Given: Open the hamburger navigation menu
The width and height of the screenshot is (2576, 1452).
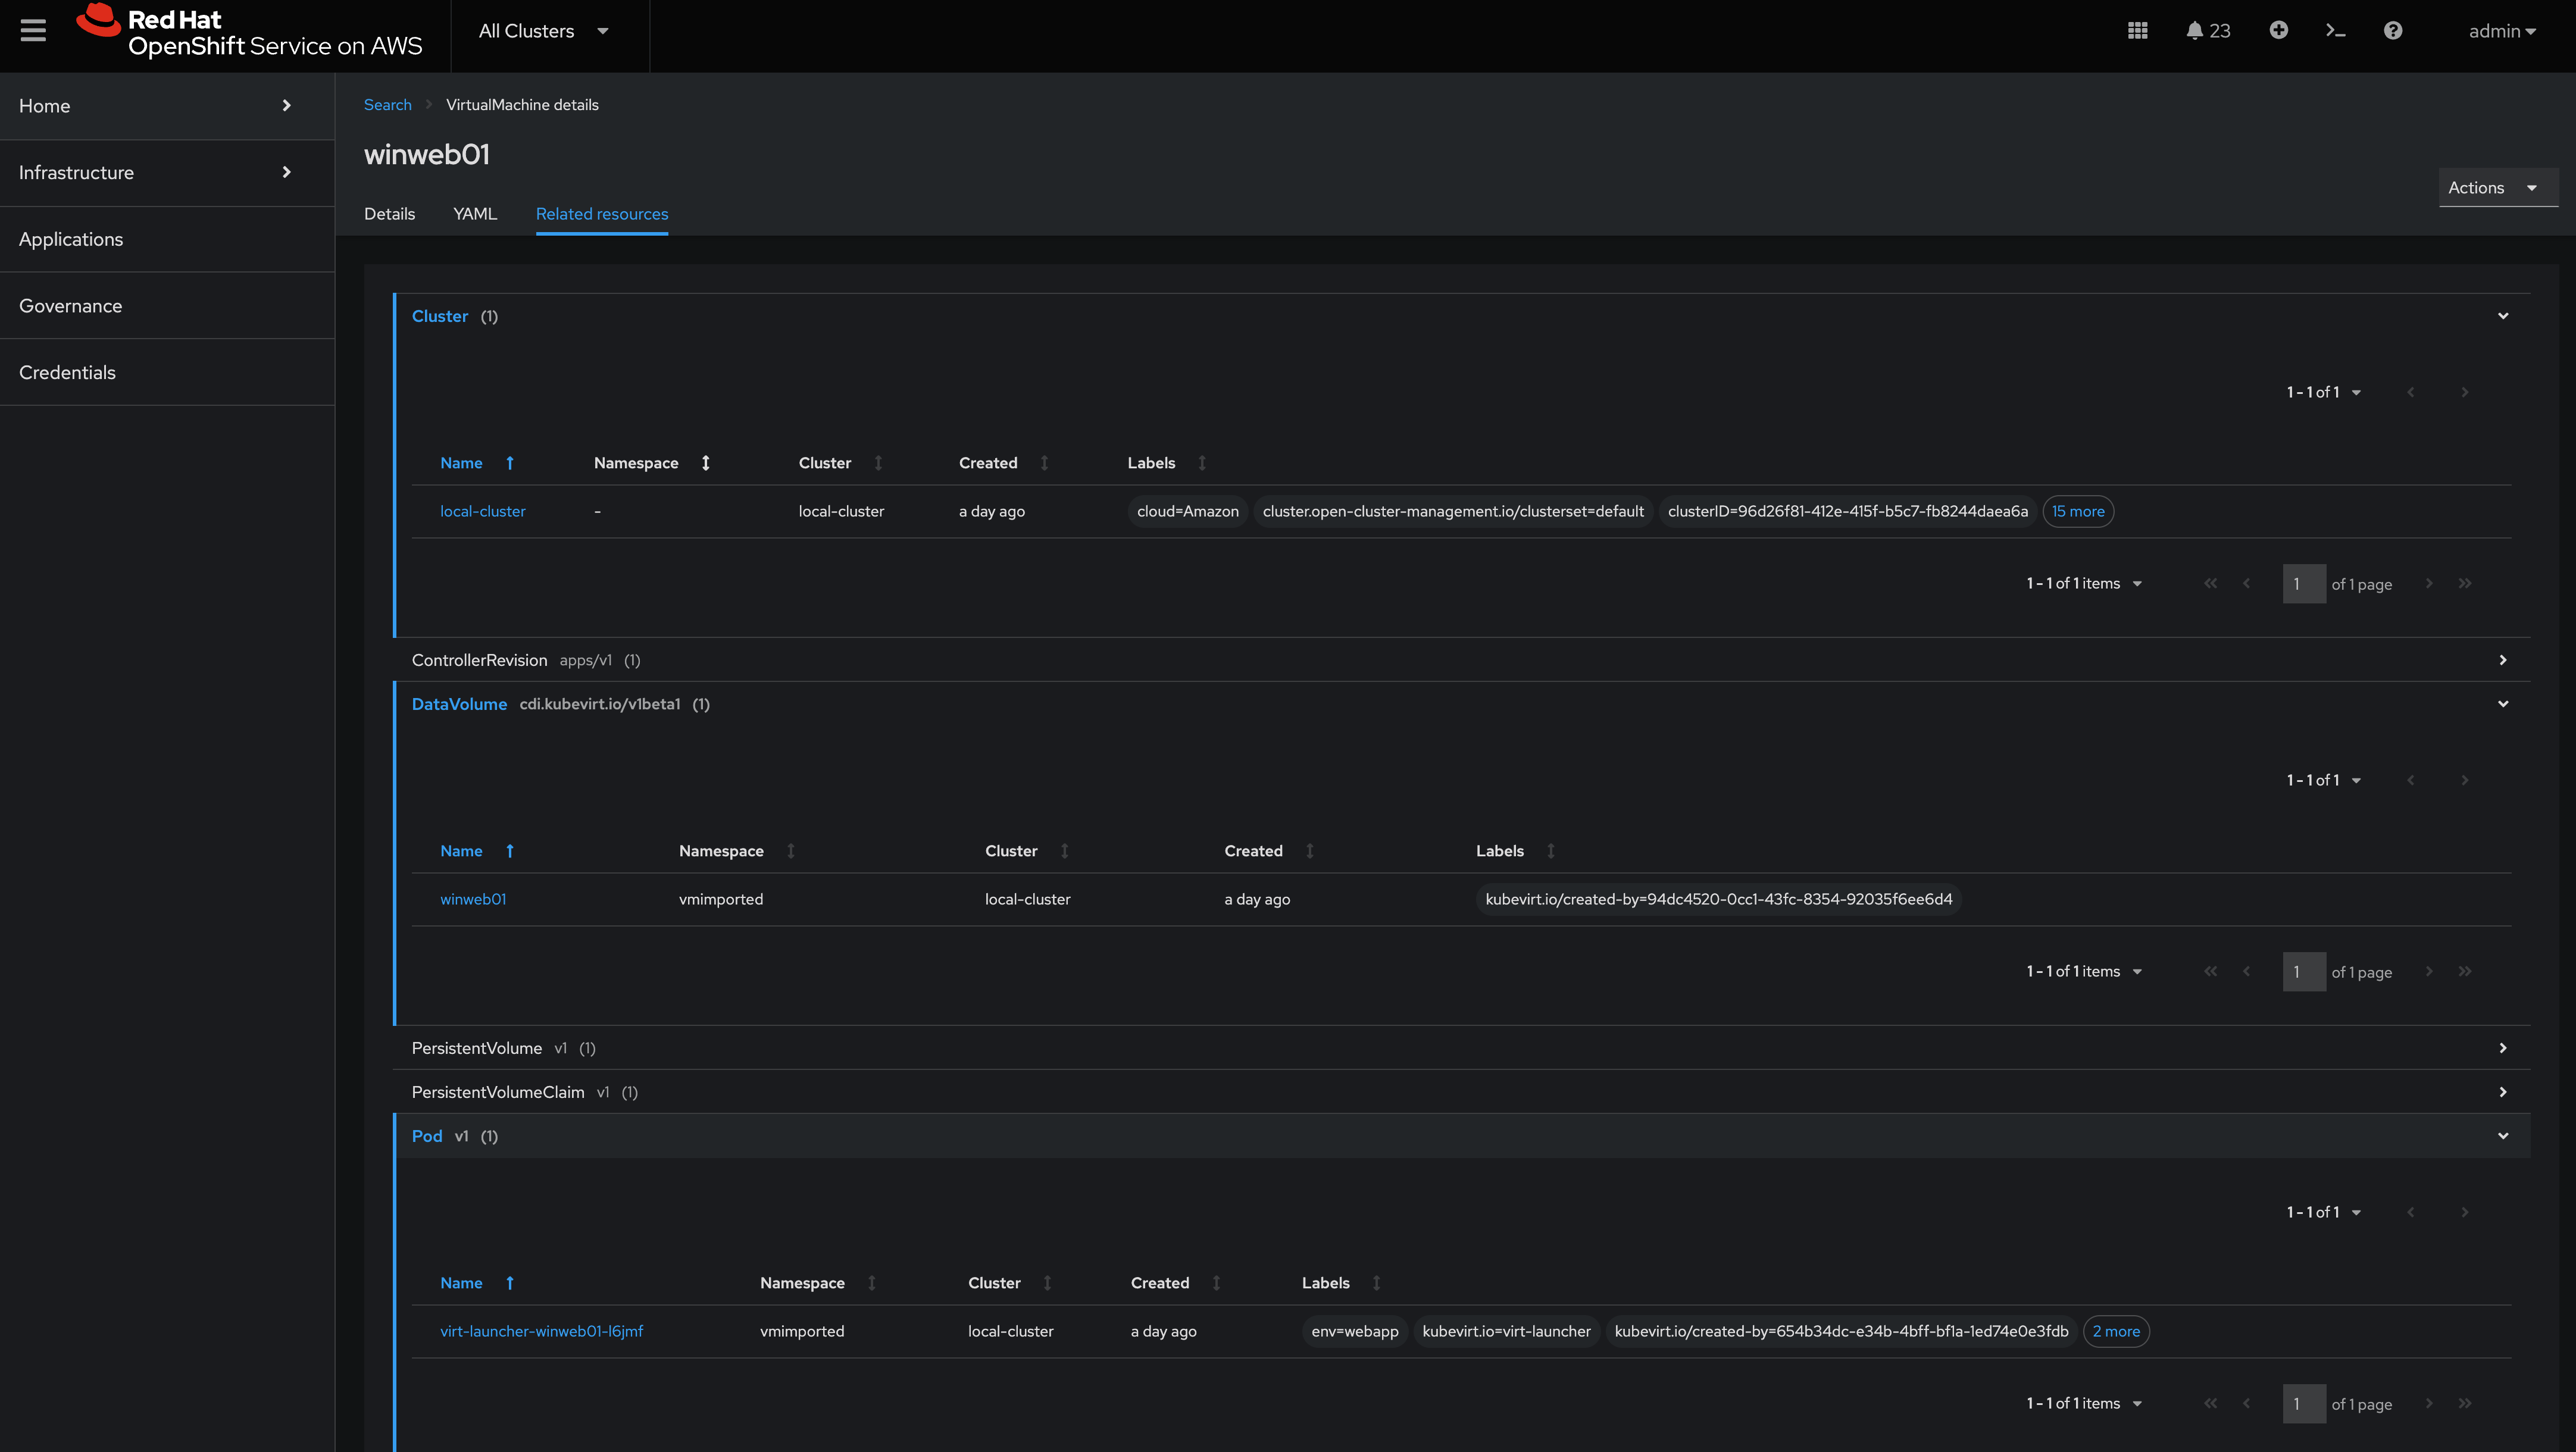Looking at the screenshot, I should [33, 30].
